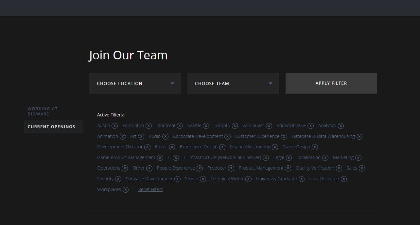Viewport: 420px width, 225px height.
Task: Remove the Audio filter x icon
Action: (x=166, y=137)
